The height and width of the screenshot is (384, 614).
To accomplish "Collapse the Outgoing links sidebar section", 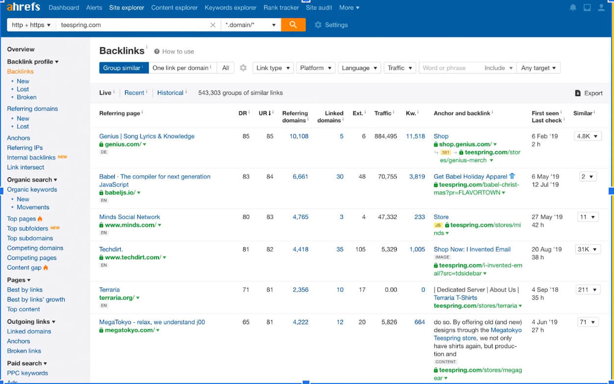I will tap(31, 322).
